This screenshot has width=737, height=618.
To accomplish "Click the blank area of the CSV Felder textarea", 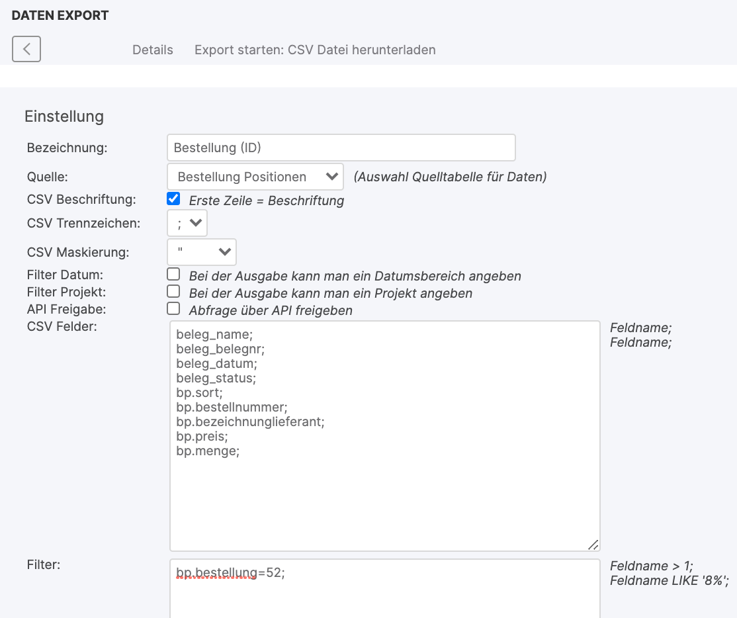I will point(384,503).
